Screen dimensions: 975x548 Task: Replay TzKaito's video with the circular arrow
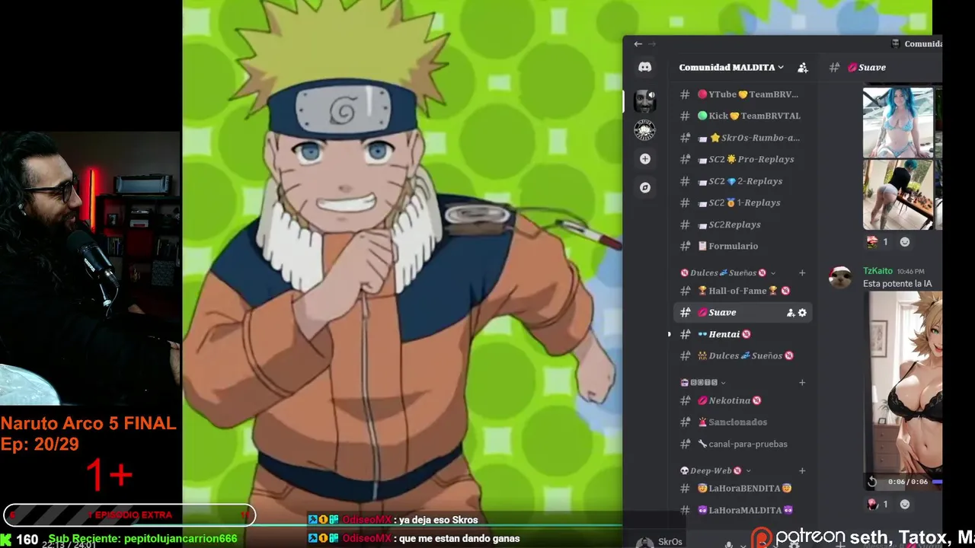pos(872,482)
